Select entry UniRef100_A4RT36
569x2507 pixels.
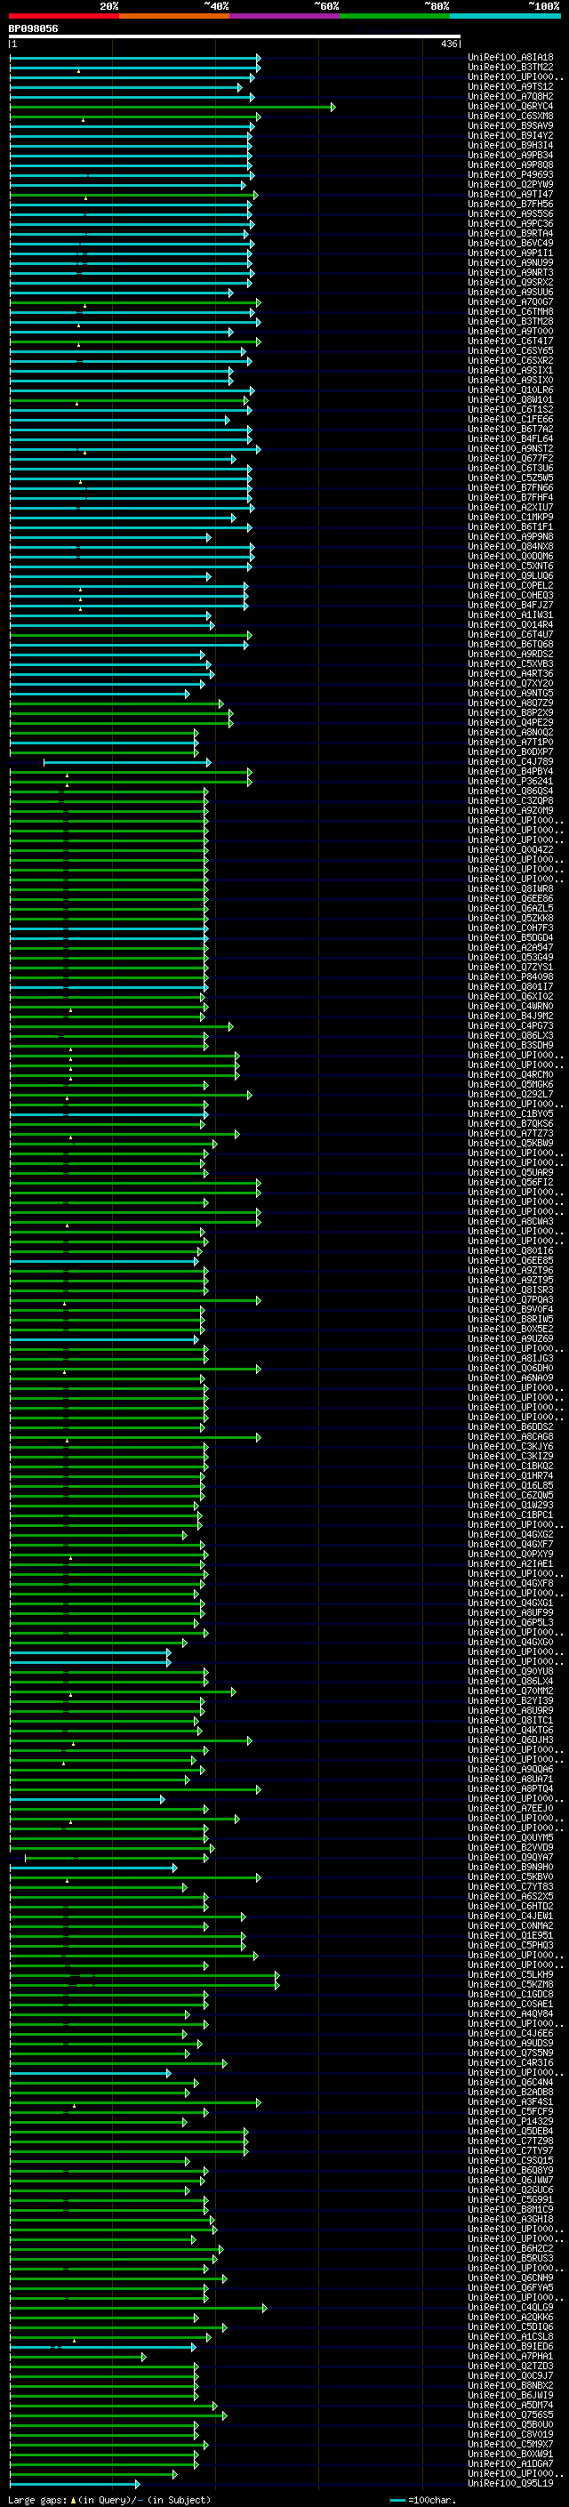510,673
